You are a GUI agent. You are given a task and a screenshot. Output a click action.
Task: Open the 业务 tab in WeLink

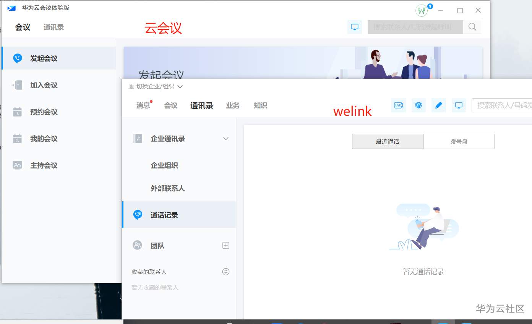pos(233,105)
